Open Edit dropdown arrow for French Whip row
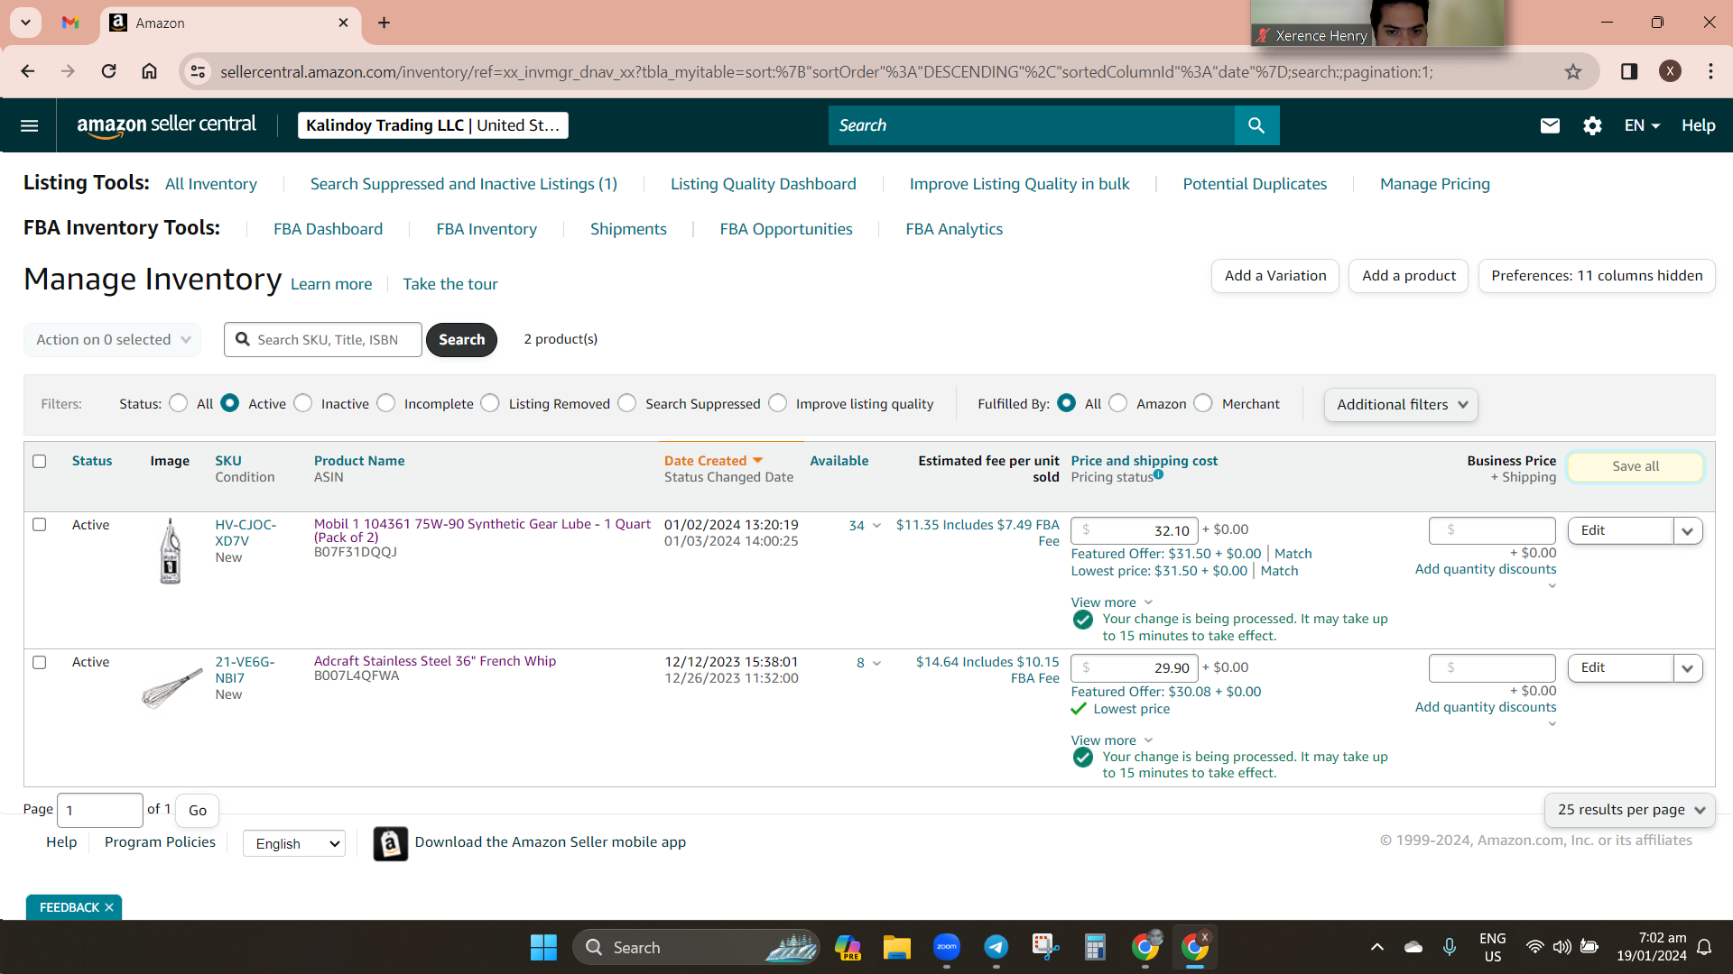This screenshot has height=974, width=1733. coord(1688,668)
